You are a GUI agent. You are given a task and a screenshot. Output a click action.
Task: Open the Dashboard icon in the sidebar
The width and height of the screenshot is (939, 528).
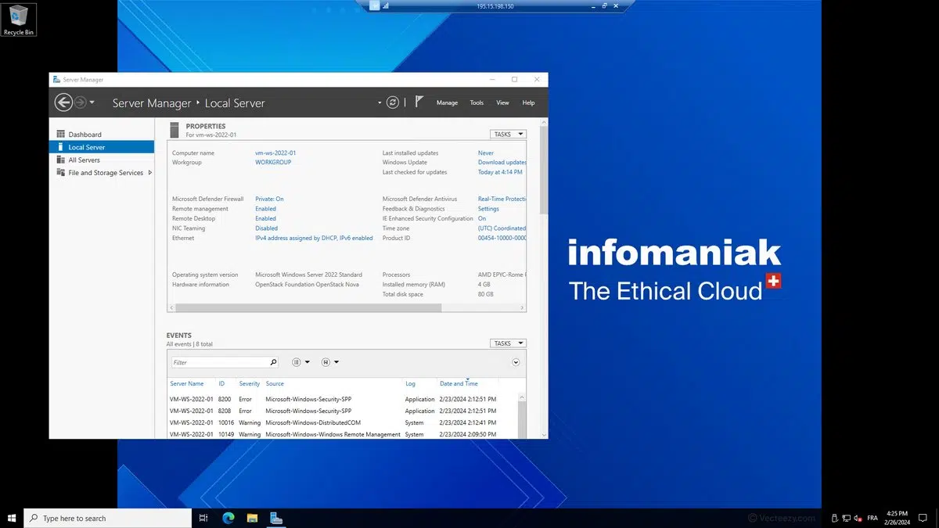[x=61, y=135]
